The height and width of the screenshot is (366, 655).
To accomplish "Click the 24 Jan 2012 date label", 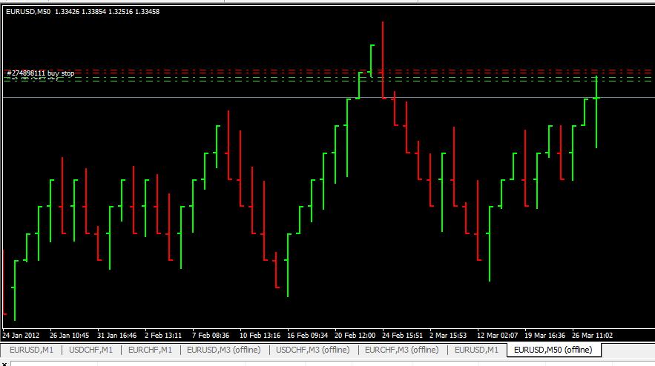I will pyautogui.click(x=23, y=335).
